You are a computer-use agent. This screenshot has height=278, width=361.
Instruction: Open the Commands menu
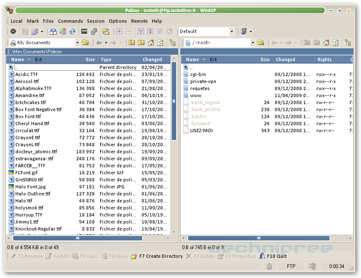coord(70,21)
